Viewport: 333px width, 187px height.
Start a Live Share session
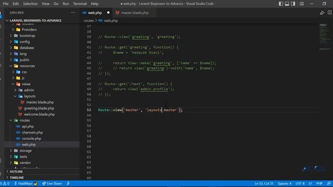pyautogui.click(x=52, y=183)
